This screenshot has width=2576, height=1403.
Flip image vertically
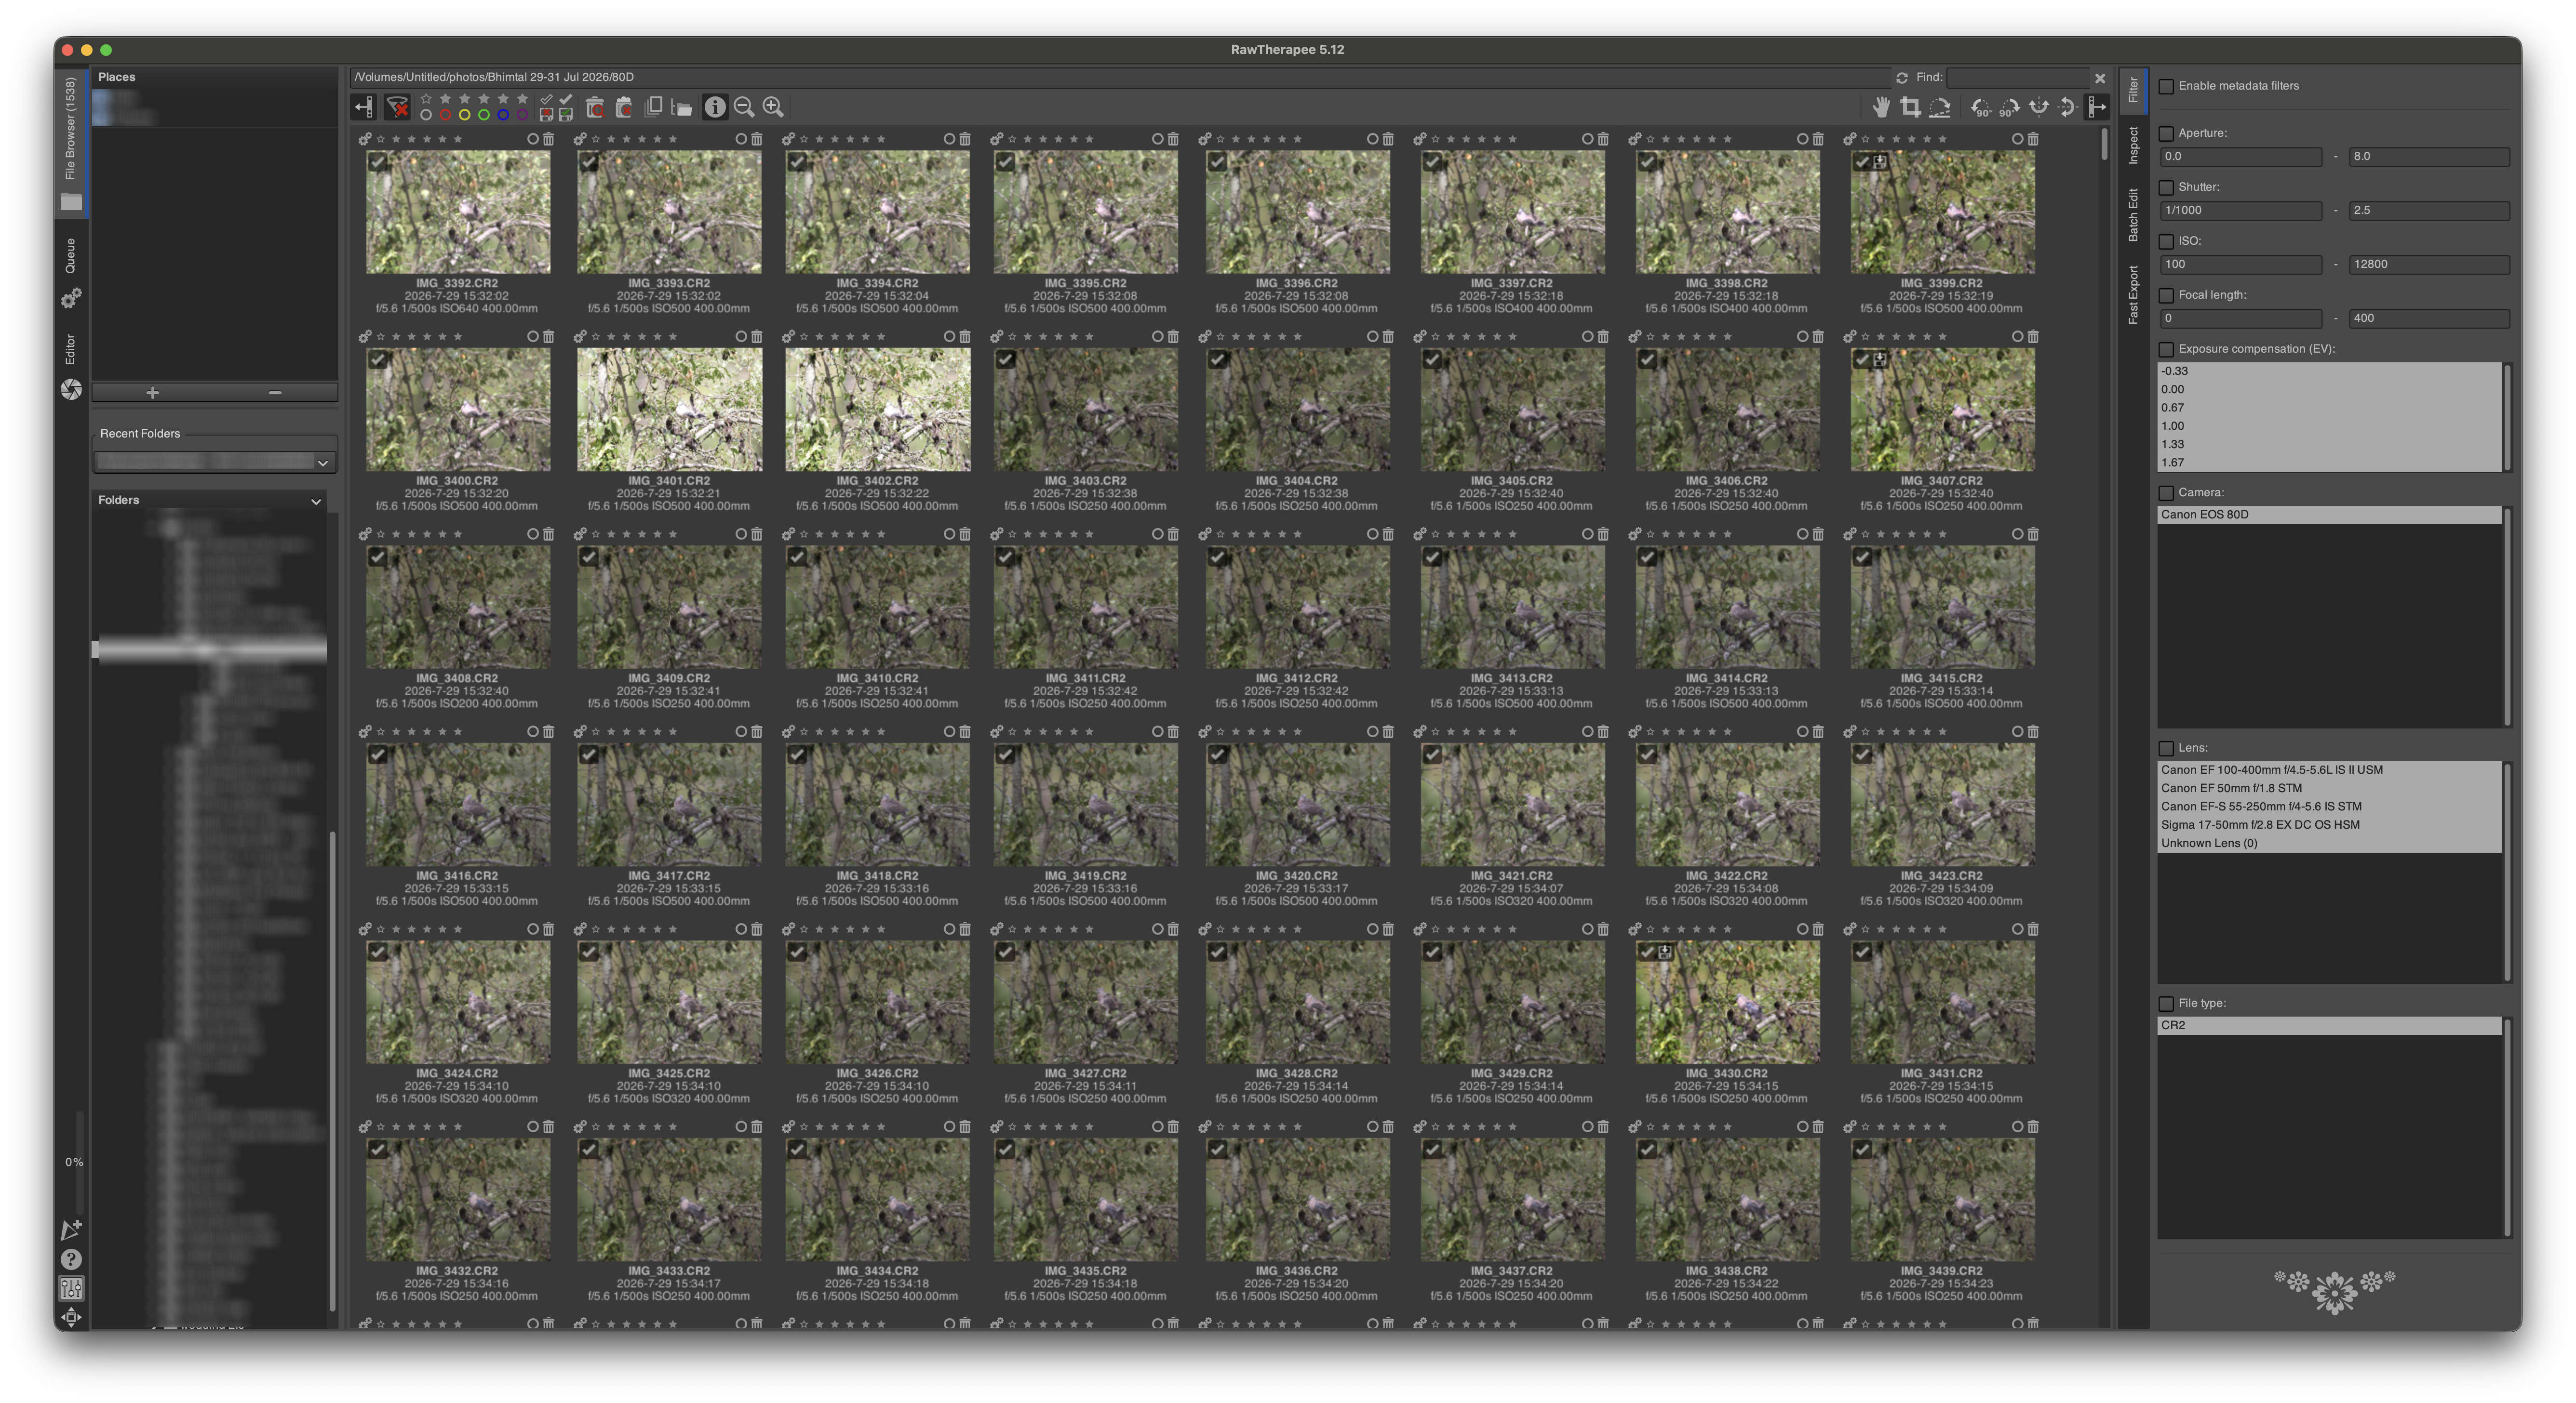tap(2067, 107)
